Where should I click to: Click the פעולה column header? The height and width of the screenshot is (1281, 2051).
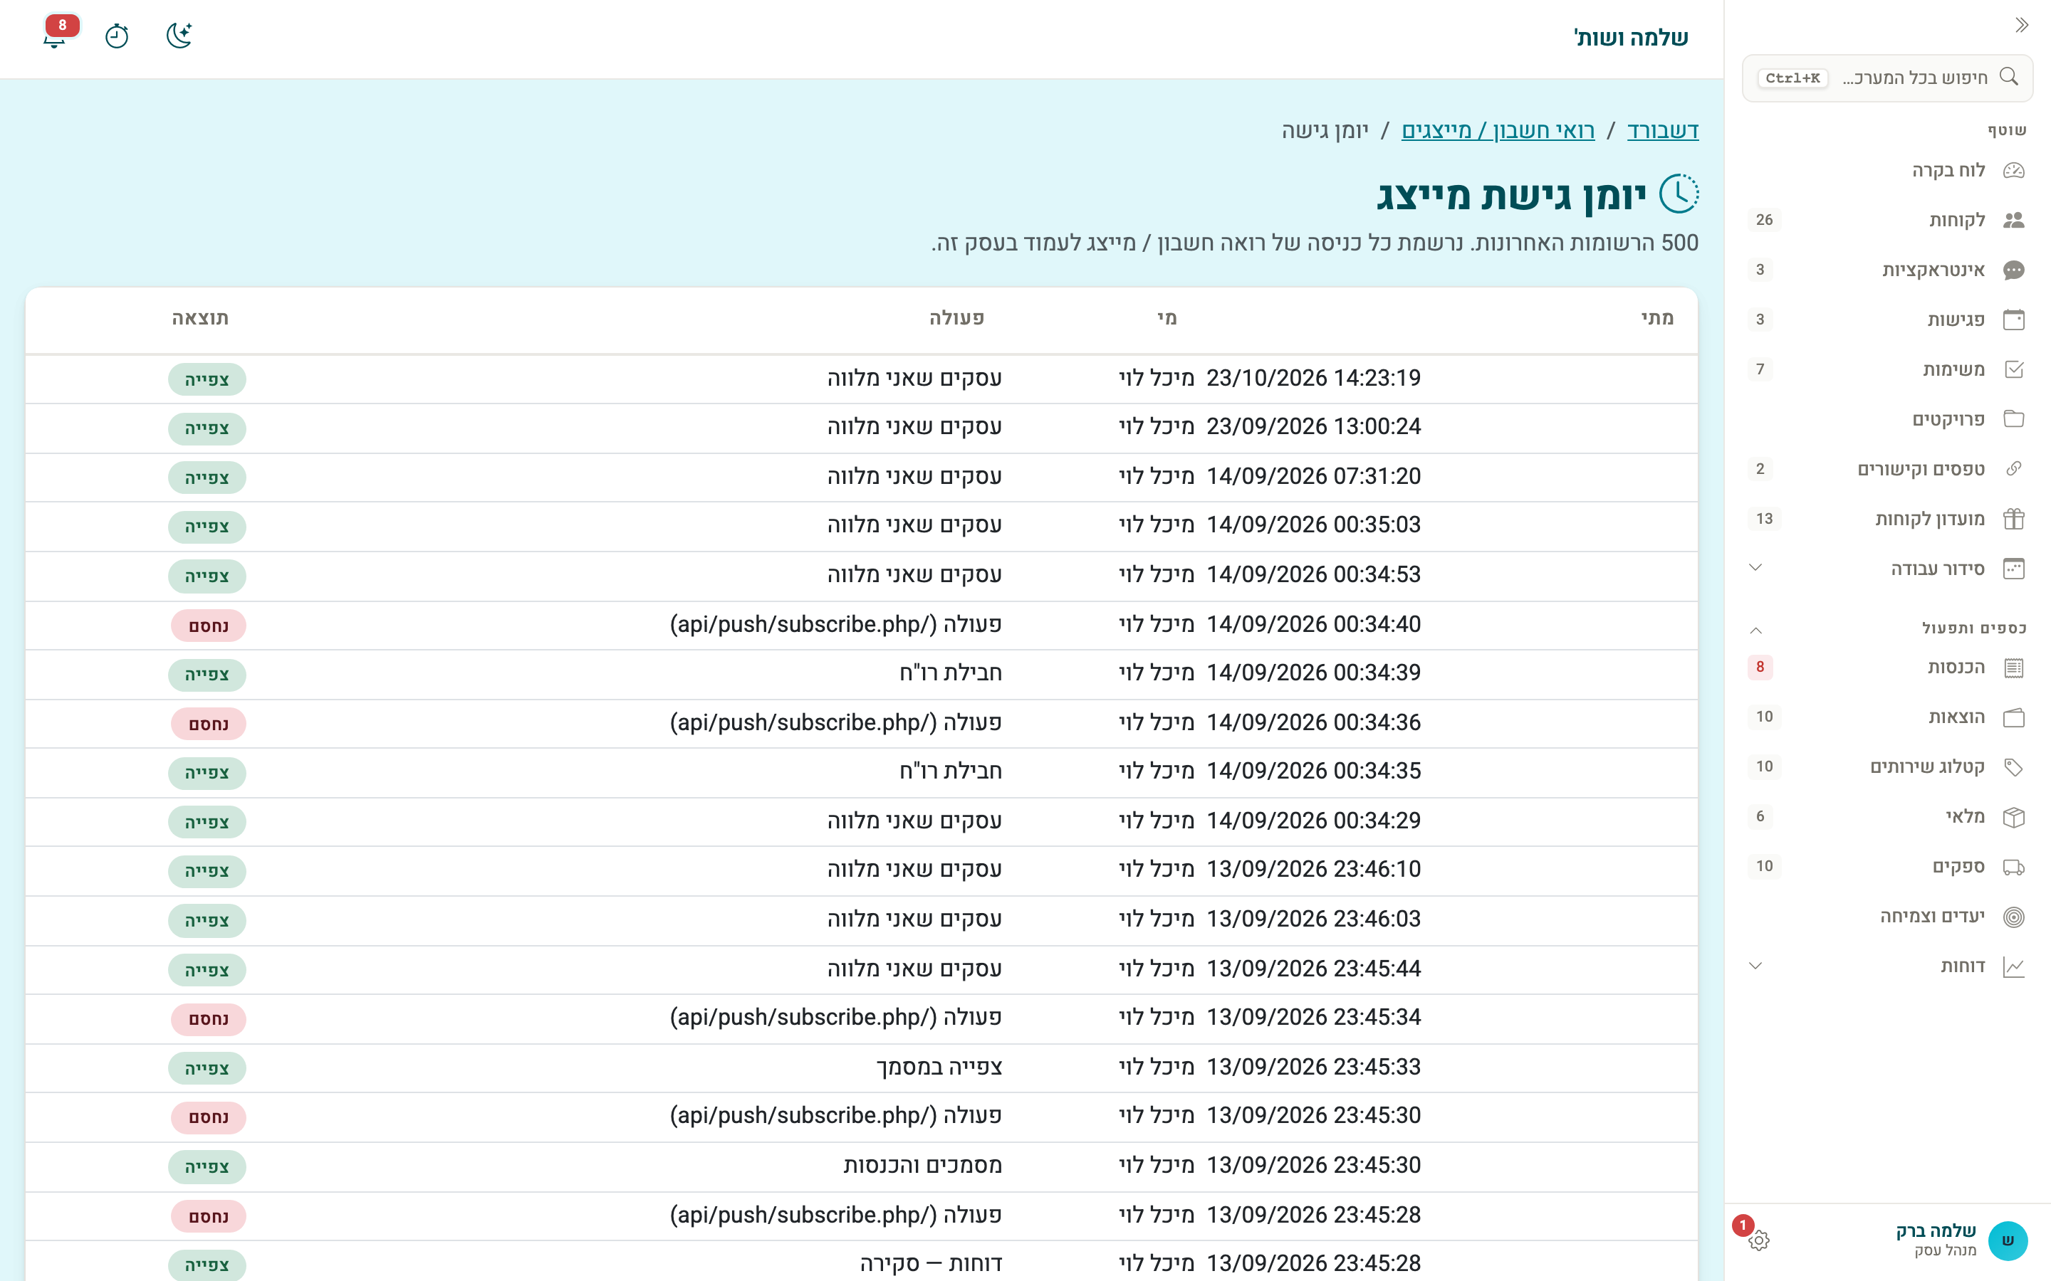[957, 319]
